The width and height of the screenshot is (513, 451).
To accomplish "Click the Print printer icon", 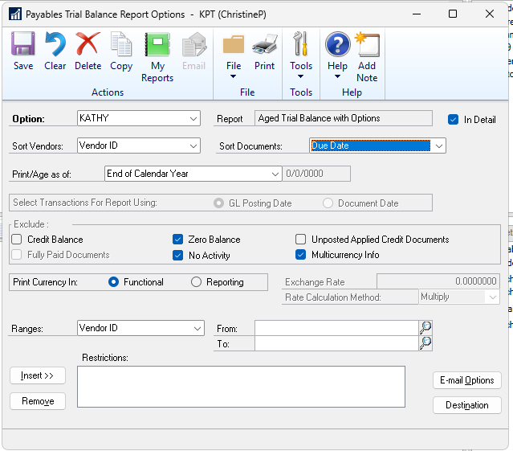I will pyautogui.click(x=264, y=44).
